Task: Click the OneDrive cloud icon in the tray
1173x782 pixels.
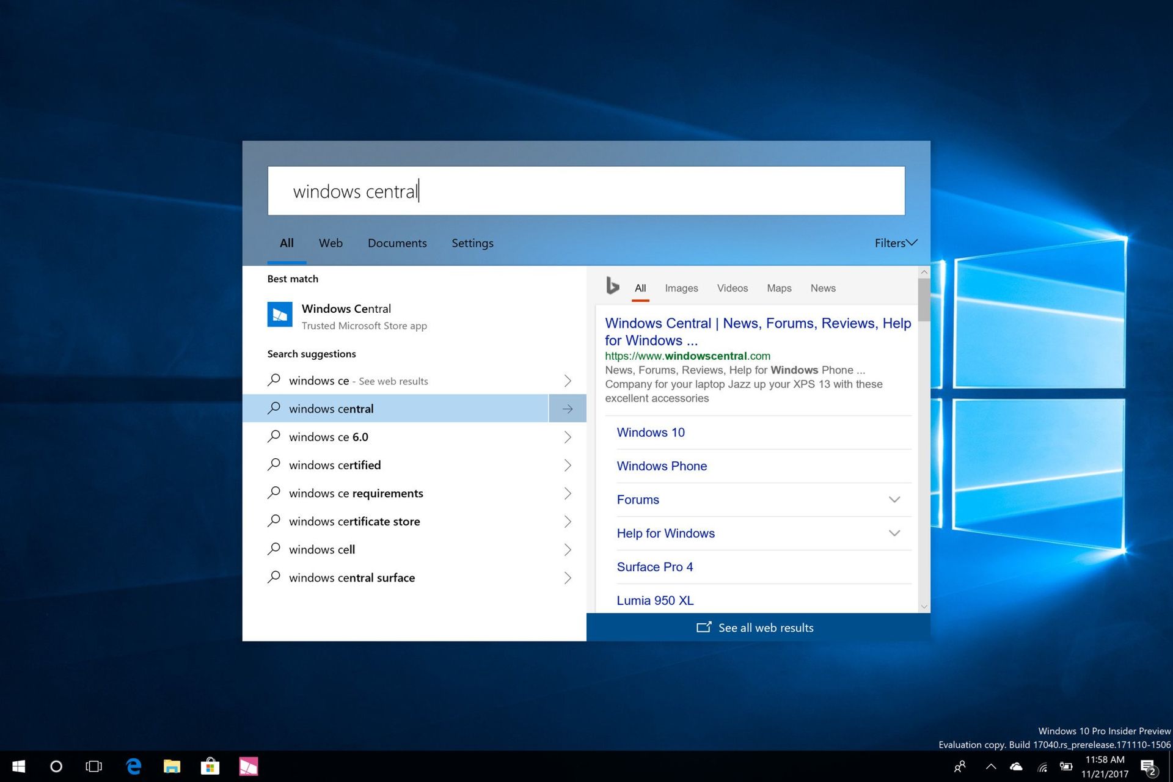Action: [1016, 766]
